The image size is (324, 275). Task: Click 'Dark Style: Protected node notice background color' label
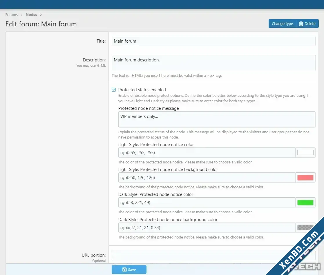tap(168, 220)
